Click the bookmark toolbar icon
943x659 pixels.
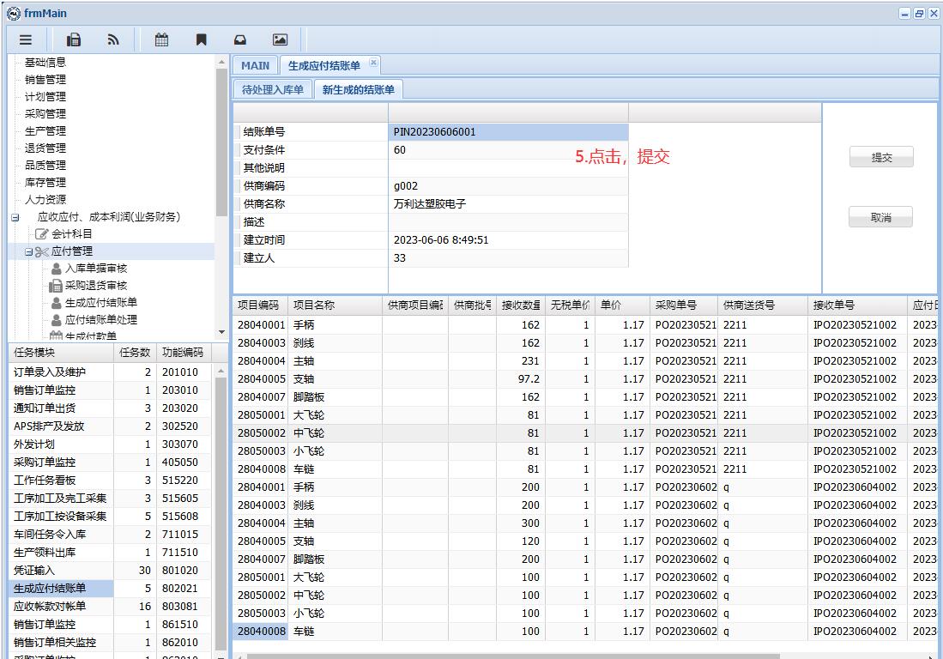tap(202, 39)
